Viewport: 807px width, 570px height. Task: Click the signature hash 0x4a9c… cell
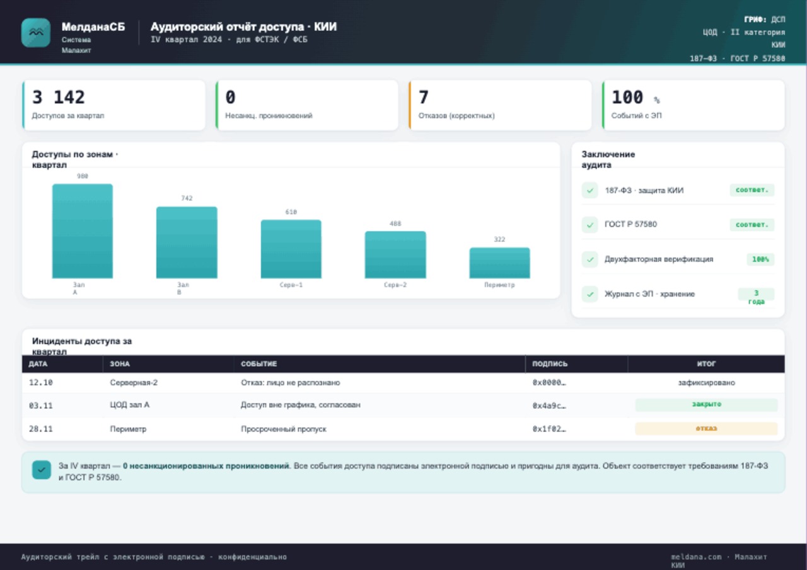549,406
